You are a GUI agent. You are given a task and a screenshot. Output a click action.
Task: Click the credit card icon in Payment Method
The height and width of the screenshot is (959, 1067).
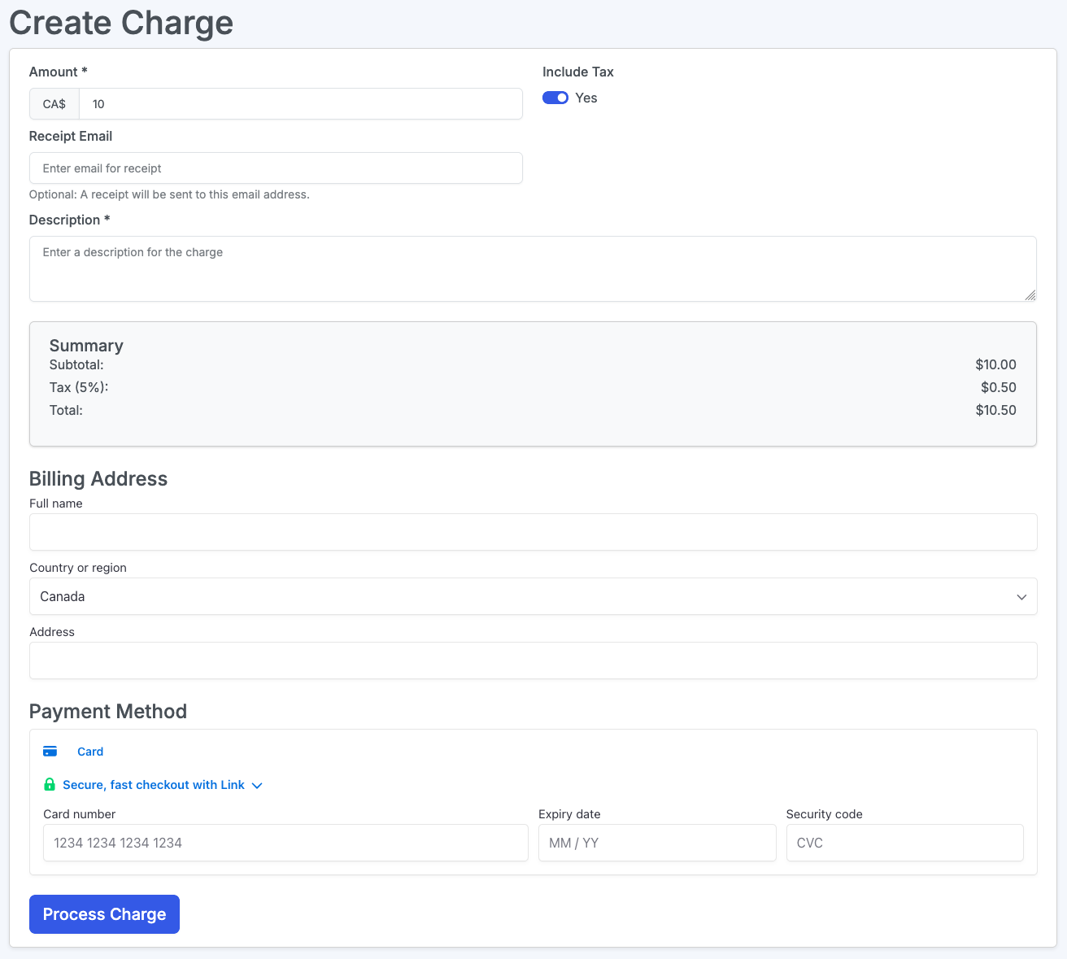click(50, 752)
